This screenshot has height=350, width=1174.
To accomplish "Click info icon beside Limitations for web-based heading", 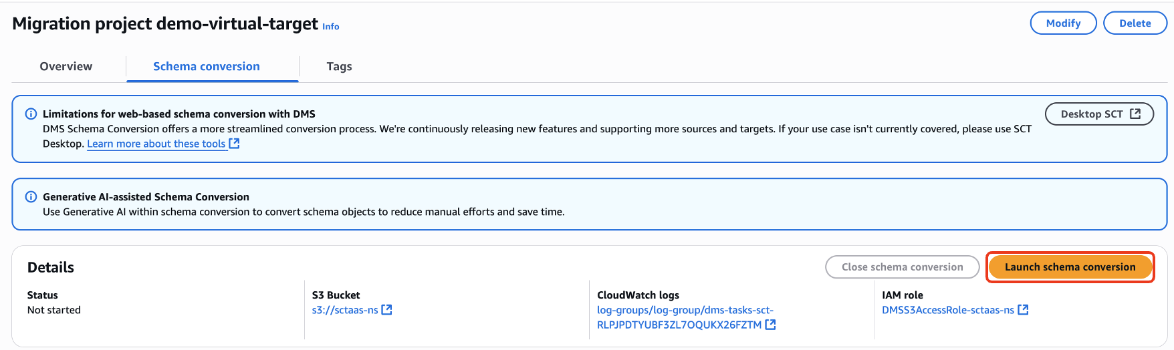I will pos(31,114).
